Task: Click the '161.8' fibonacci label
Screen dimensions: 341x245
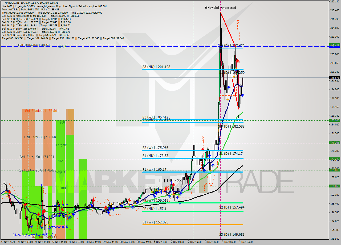Action: click(62, 161)
